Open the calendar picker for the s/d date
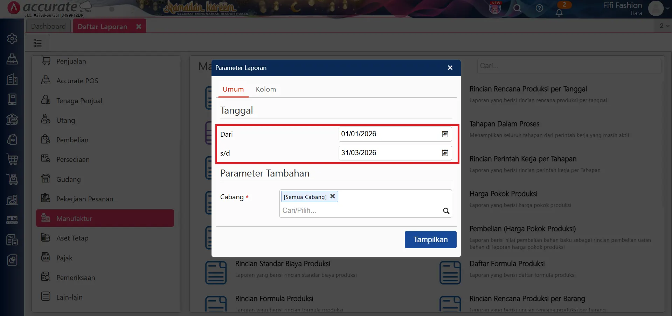This screenshot has height=316, width=672. (x=444, y=153)
